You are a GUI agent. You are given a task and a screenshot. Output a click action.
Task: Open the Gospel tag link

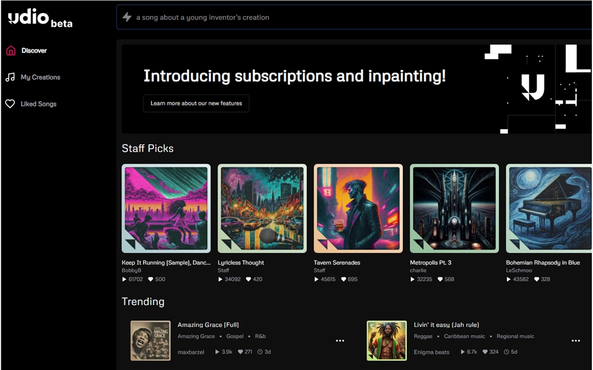[235, 336]
